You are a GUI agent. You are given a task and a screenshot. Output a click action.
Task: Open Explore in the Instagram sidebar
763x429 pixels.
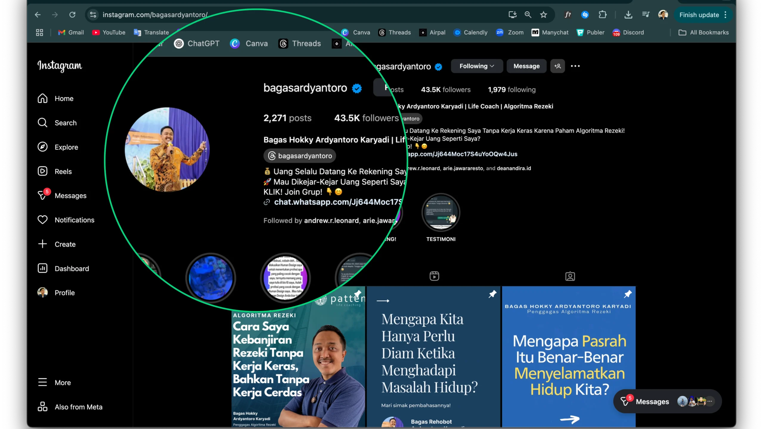click(x=58, y=147)
